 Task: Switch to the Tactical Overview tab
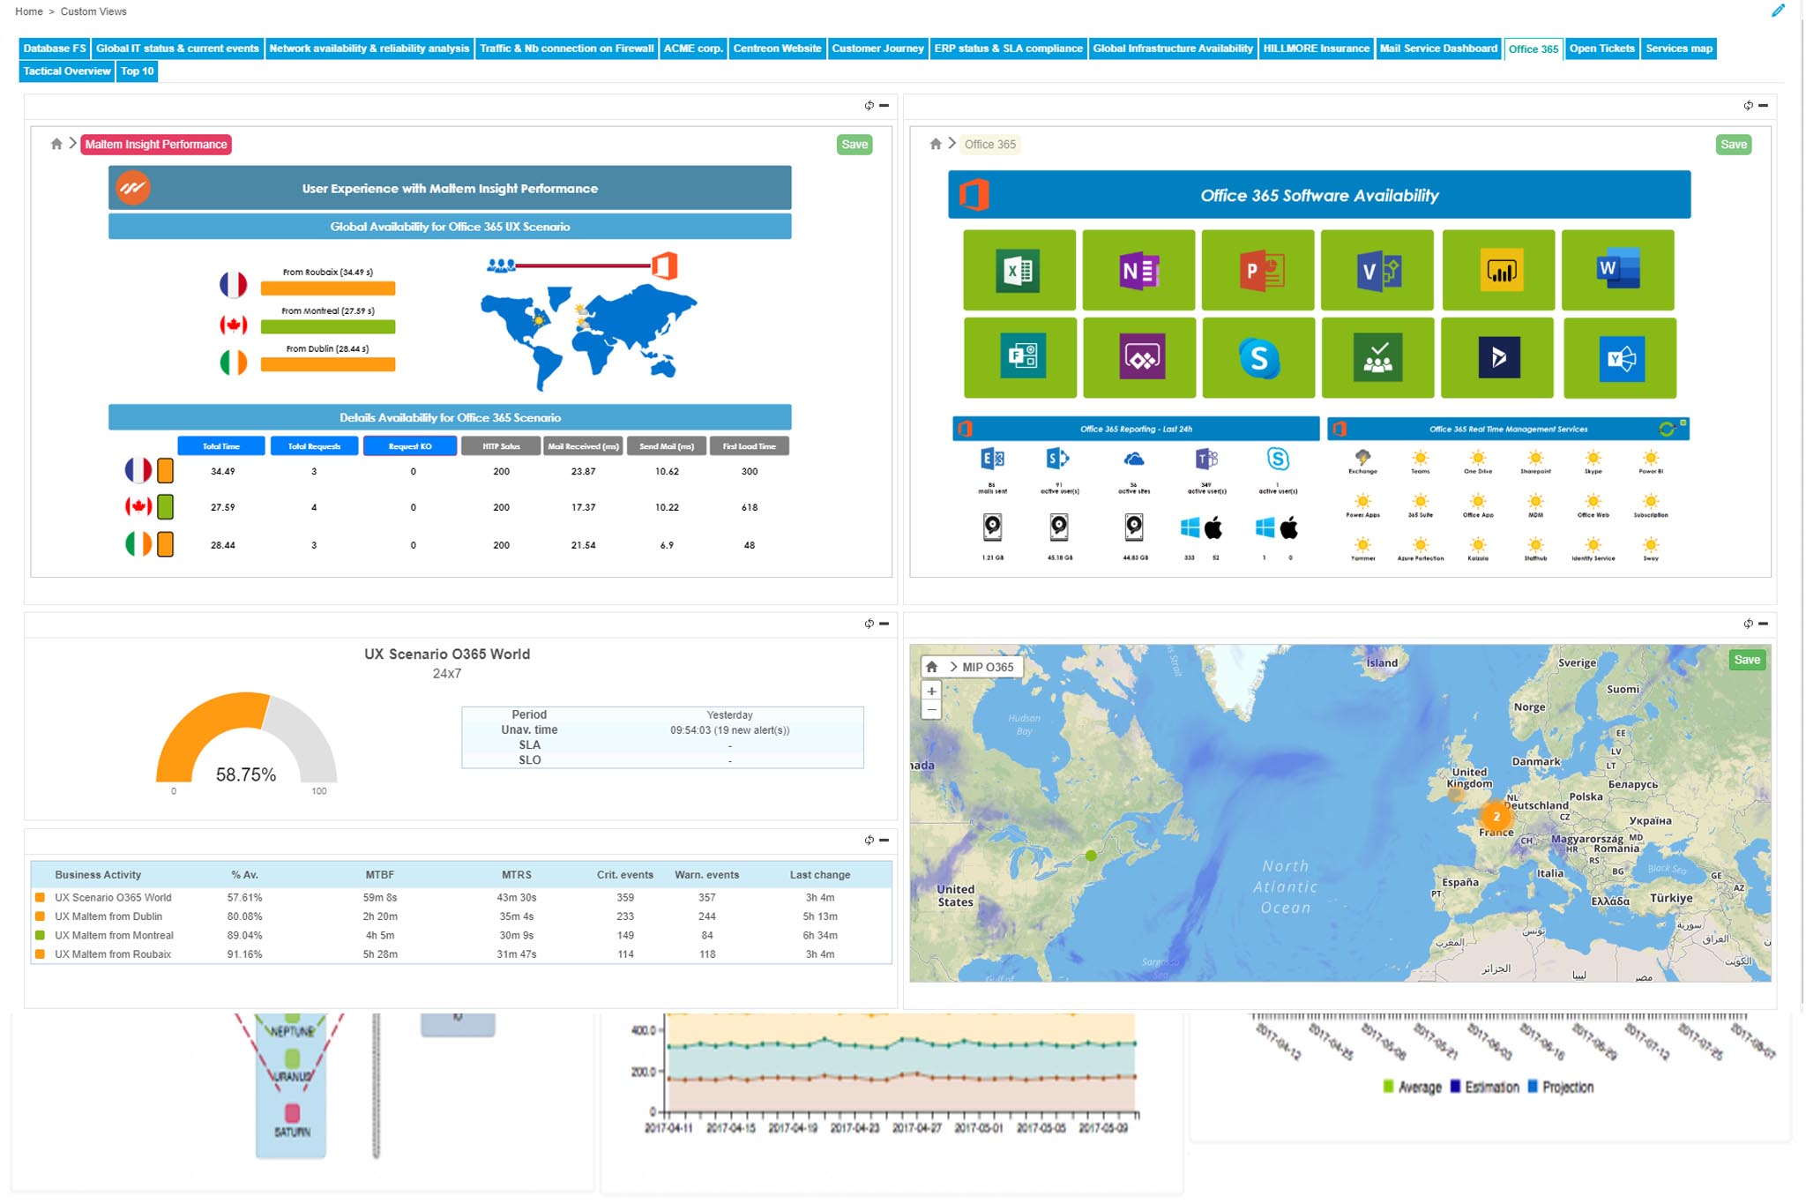click(67, 71)
